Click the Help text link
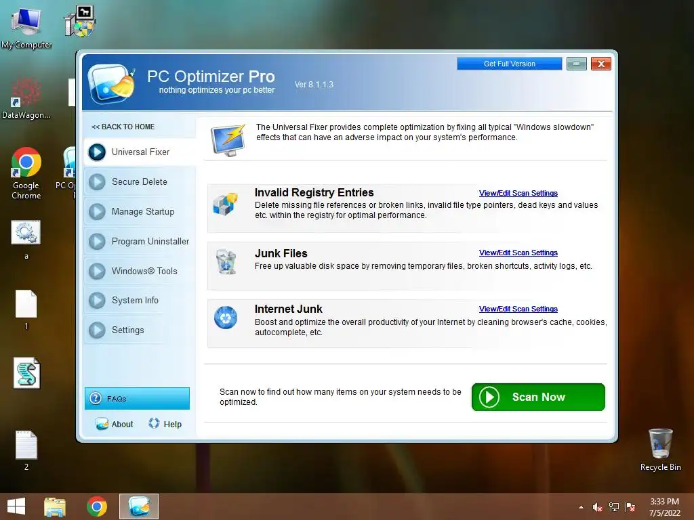 click(173, 425)
